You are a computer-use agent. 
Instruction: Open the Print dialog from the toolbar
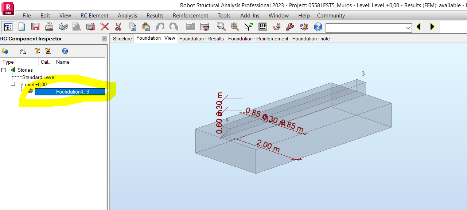[48, 27]
